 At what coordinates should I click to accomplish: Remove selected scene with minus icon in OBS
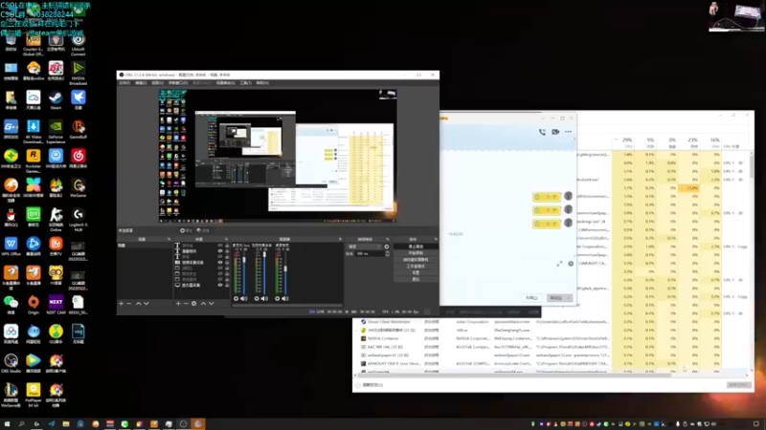[x=129, y=303]
